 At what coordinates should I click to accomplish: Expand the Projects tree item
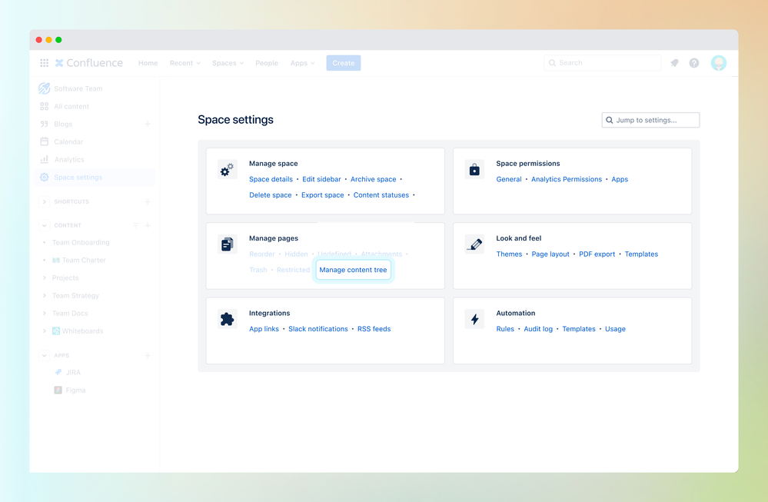pos(44,278)
